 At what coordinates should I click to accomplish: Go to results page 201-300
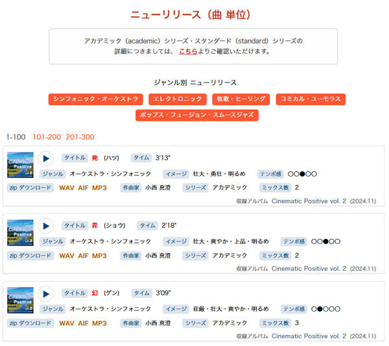pos(80,137)
